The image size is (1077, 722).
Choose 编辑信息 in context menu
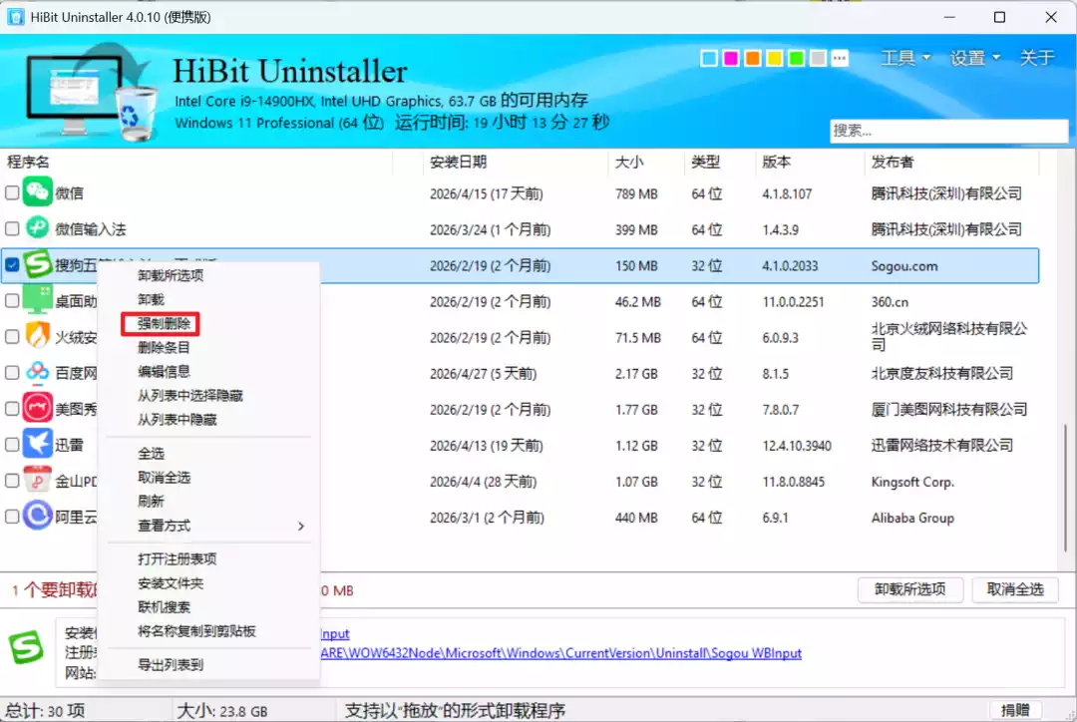pyautogui.click(x=163, y=372)
